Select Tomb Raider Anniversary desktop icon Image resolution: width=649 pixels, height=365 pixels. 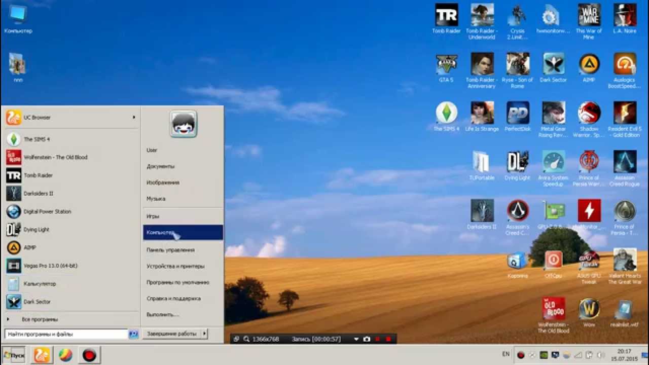(x=482, y=70)
